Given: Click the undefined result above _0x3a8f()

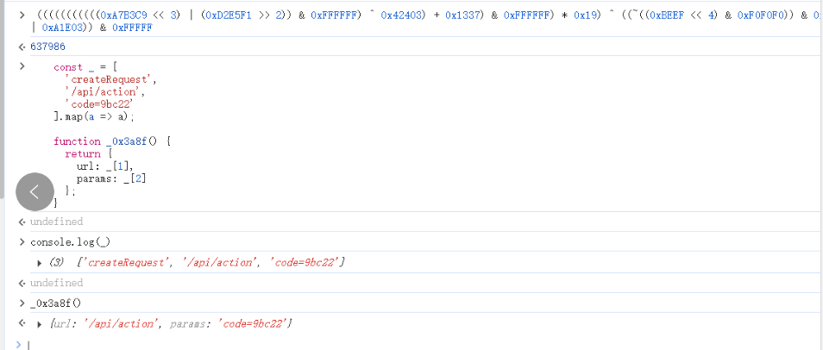Looking at the screenshot, I should pyautogui.click(x=56, y=282).
